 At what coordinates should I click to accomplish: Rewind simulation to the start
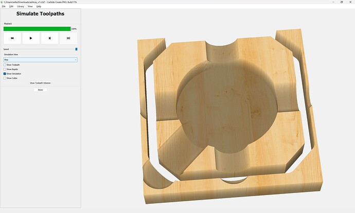(x=12, y=38)
